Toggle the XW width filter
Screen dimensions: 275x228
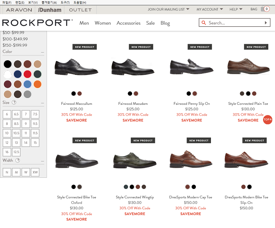click(x=35, y=172)
